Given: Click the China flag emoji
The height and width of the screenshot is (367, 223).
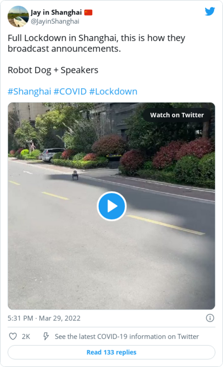Looking at the screenshot, I should coord(88,12).
